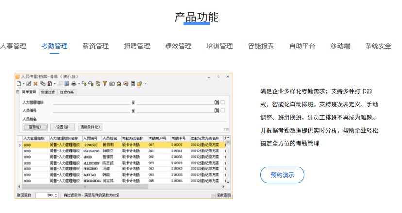The height and width of the screenshot is (213, 402).
Task: Tick the checkbox on the 人员编号 row
Action: click(223, 110)
